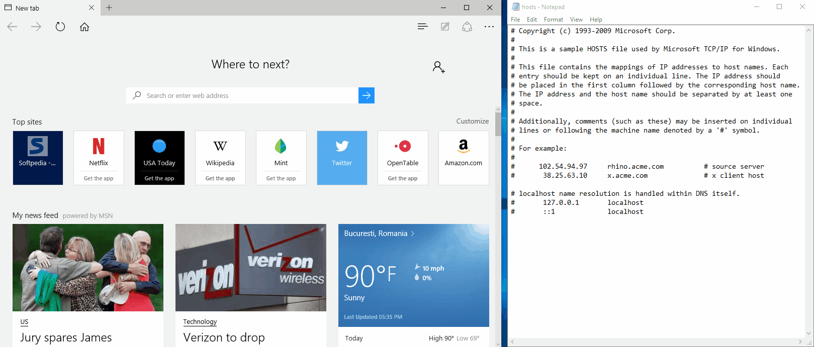Open the Edge More actions menu
Viewport: 814px width, 347px height.
(x=489, y=27)
